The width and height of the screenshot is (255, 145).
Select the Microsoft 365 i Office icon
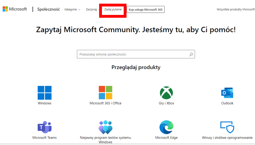[x=105, y=92]
